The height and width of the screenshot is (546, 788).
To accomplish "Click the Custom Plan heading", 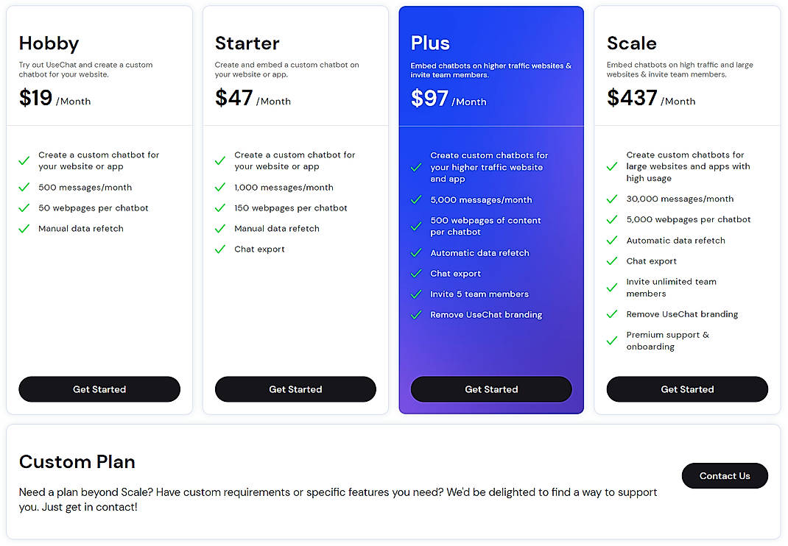I will click(77, 462).
